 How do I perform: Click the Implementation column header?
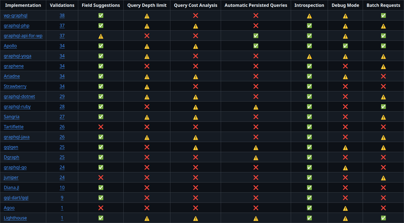[x=23, y=5]
